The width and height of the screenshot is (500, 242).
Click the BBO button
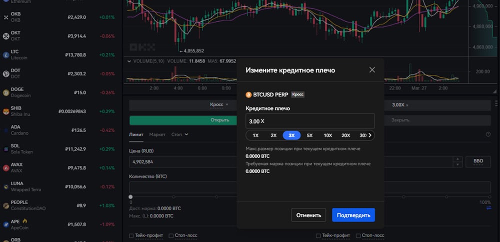pyautogui.click(x=478, y=161)
